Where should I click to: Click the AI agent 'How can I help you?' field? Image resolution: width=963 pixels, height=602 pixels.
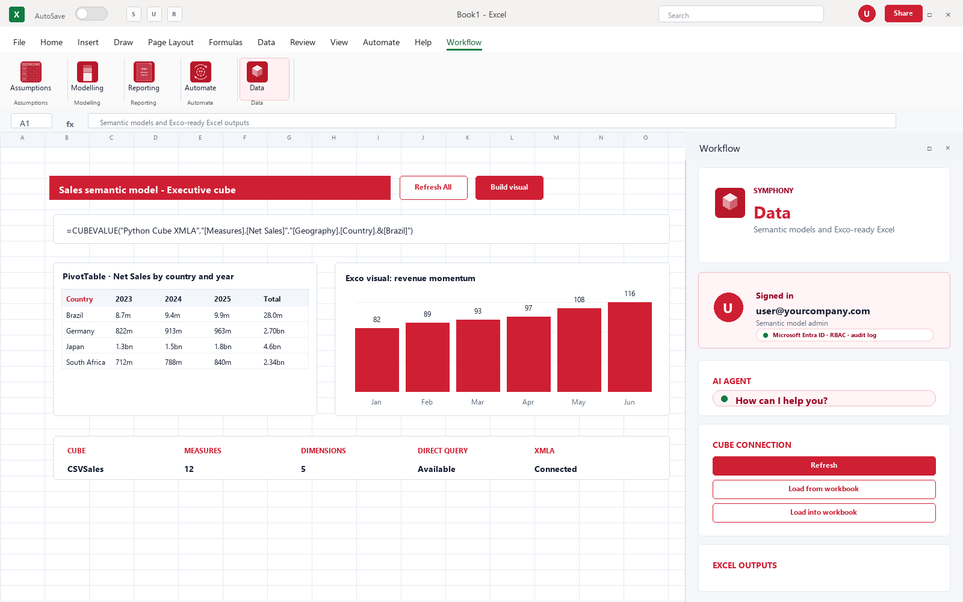point(824,399)
